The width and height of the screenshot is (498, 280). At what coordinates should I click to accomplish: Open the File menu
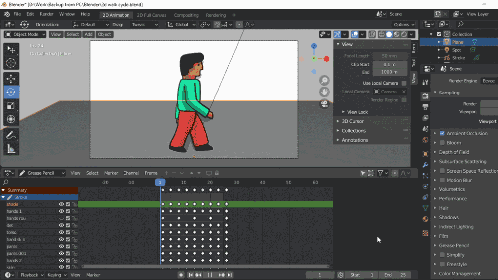click(x=17, y=14)
